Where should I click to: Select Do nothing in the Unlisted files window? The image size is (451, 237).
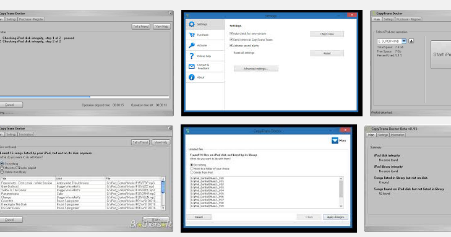point(192,165)
